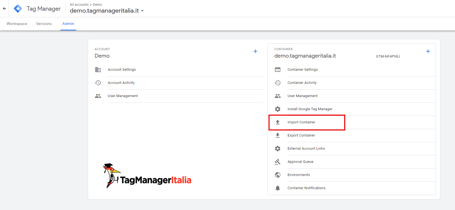This screenshot has height=210, width=455.
Task: Click the demo.tagmanageritalia.it container heading
Action: [x=305, y=56]
